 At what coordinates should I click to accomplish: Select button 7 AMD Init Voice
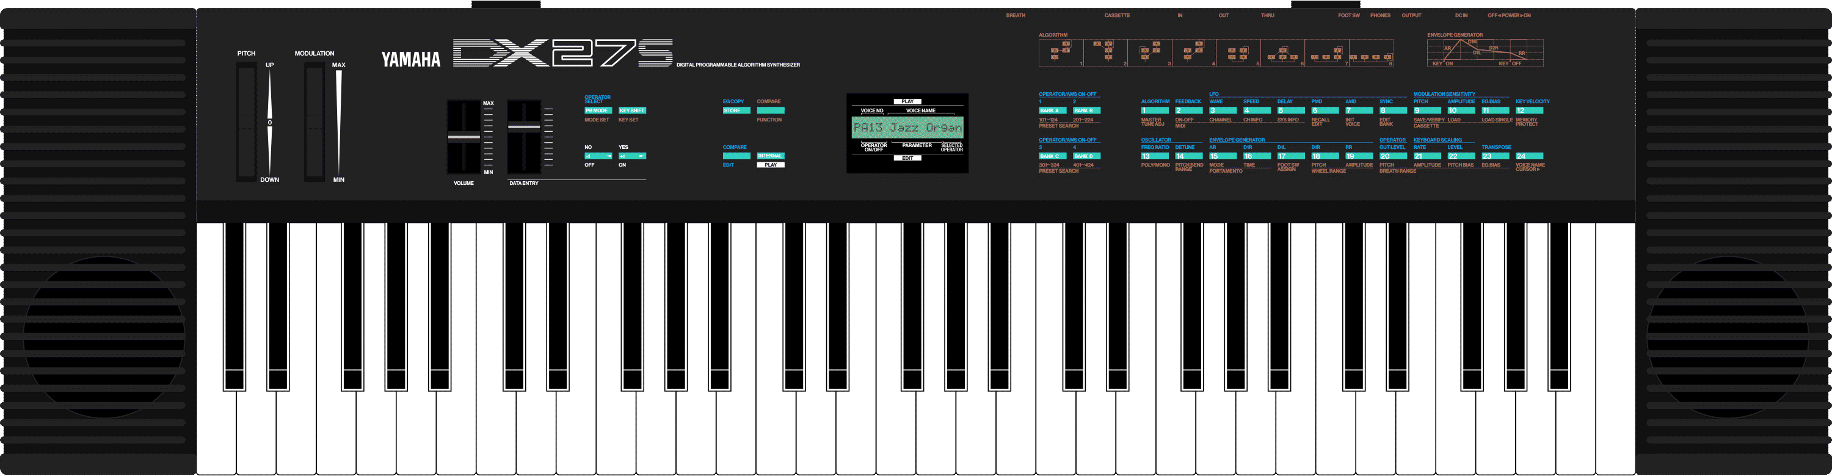pyautogui.click(x=1360, y=111)
